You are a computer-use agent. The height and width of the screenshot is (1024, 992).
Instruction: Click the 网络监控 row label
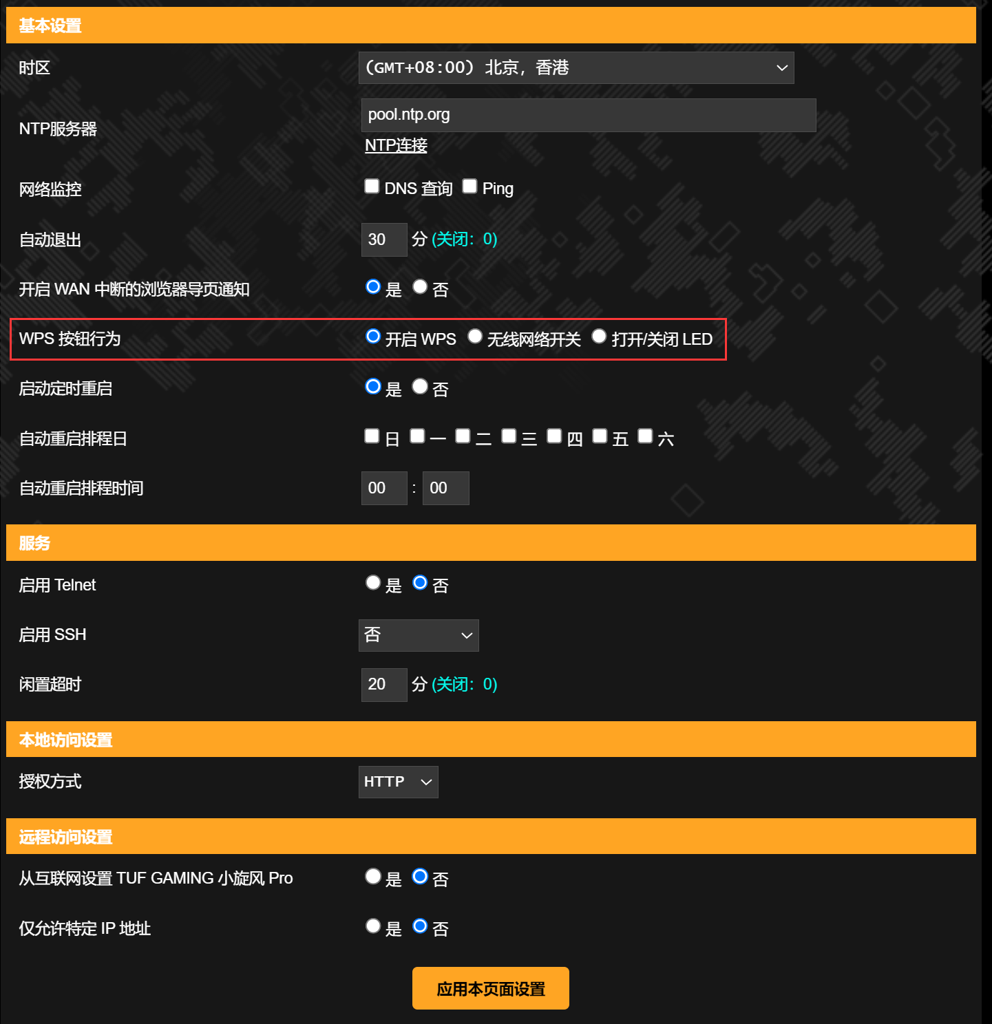coord(50,189)
